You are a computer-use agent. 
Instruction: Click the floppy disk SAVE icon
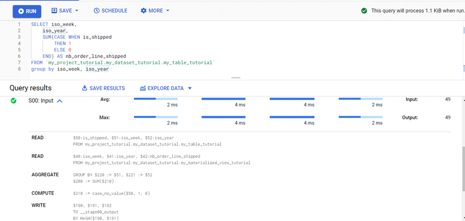coord(55,10)
